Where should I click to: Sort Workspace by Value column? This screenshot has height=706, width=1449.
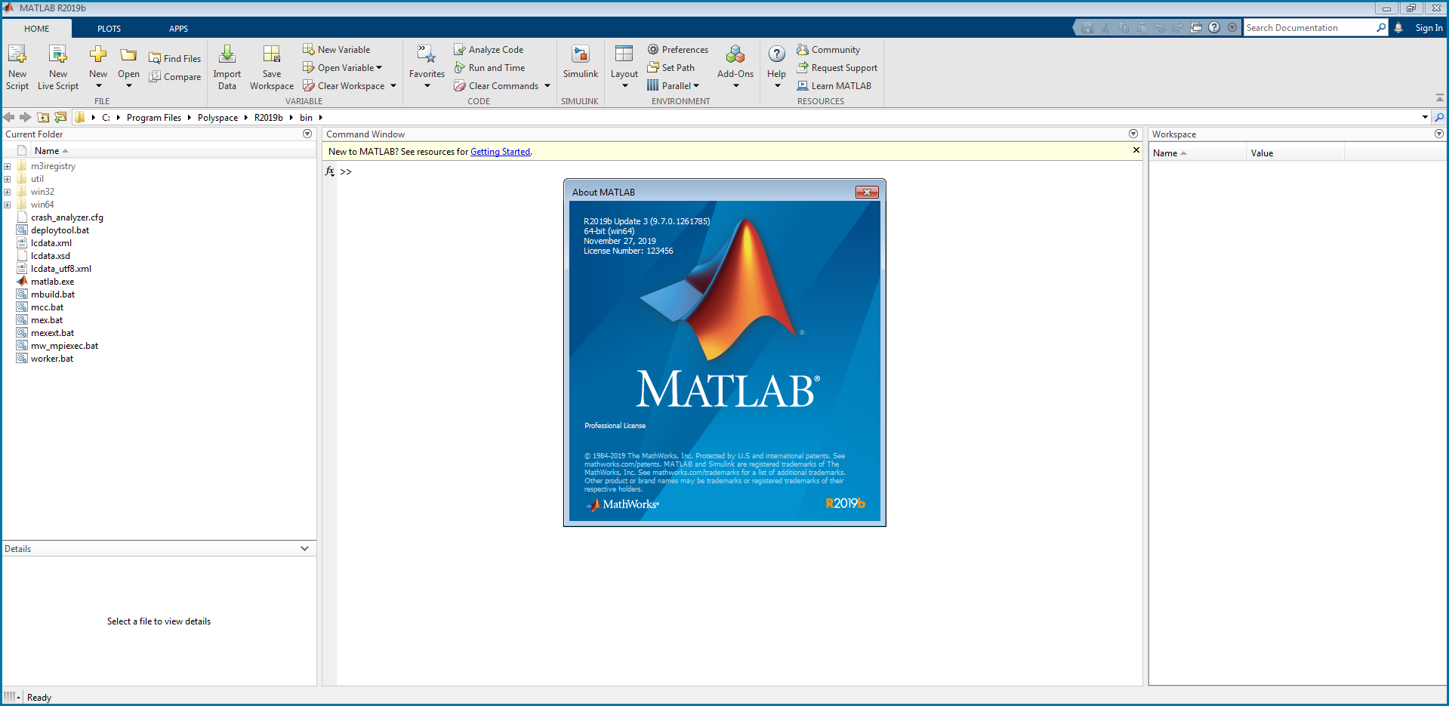[1296, 153]
